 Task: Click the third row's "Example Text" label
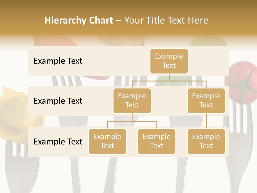(x=58, y=142)
